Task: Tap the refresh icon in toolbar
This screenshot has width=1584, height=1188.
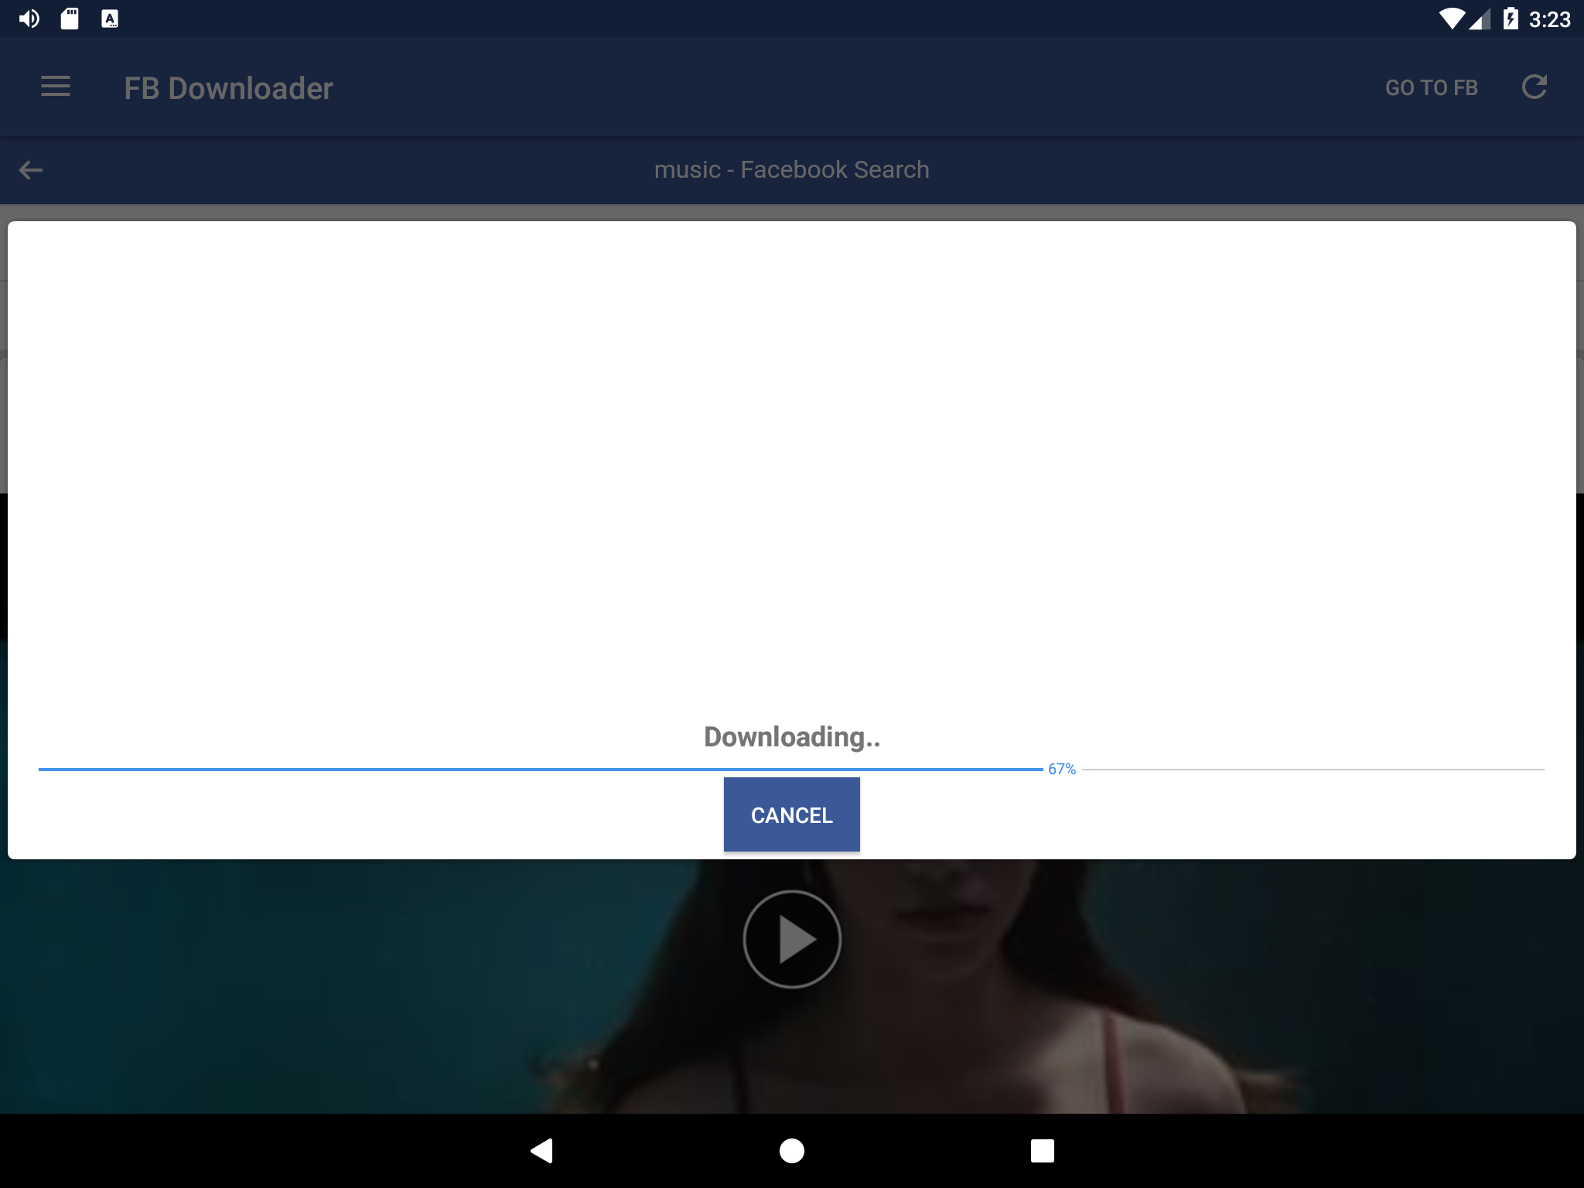Action: (1534, 87)
